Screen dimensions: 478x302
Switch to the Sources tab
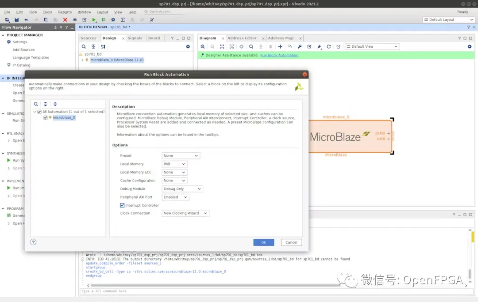[x=88, y=38]
